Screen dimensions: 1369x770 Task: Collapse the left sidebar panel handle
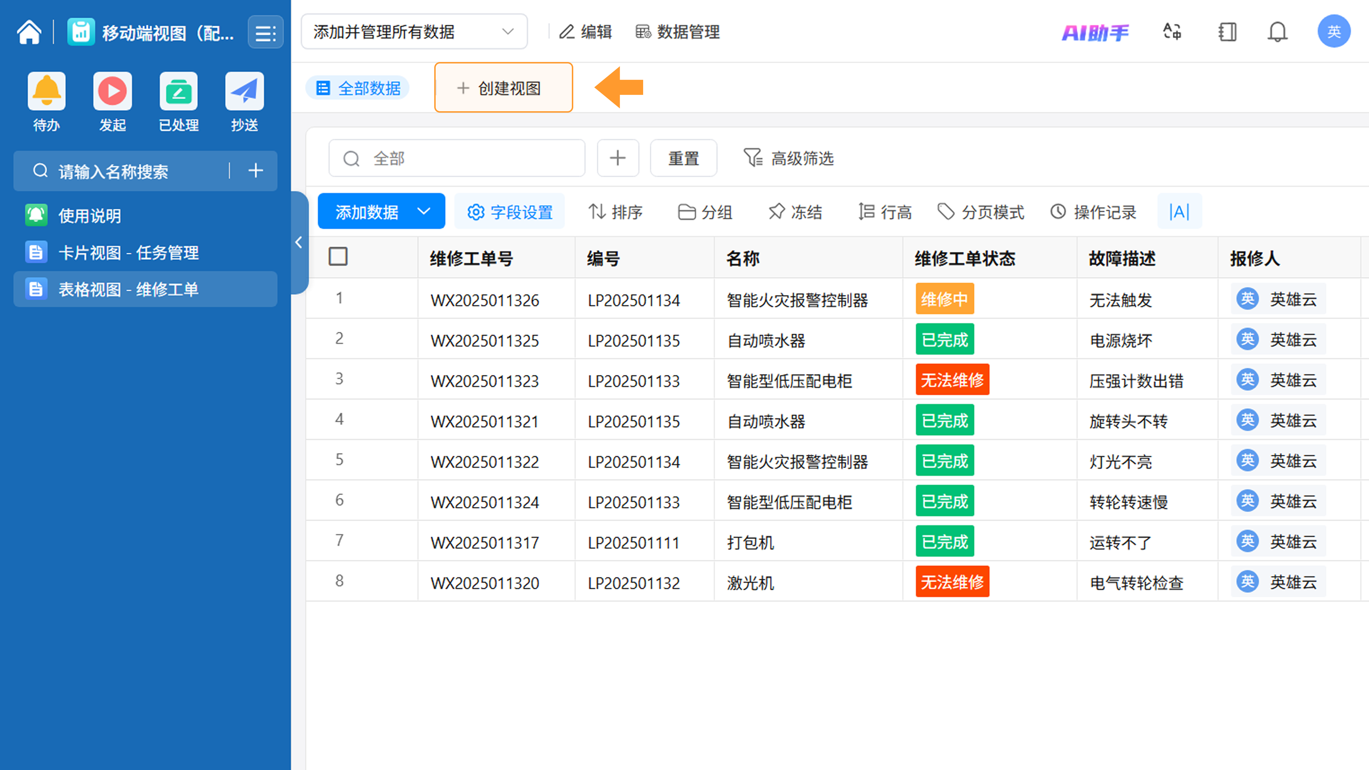[x=299, y=243]
